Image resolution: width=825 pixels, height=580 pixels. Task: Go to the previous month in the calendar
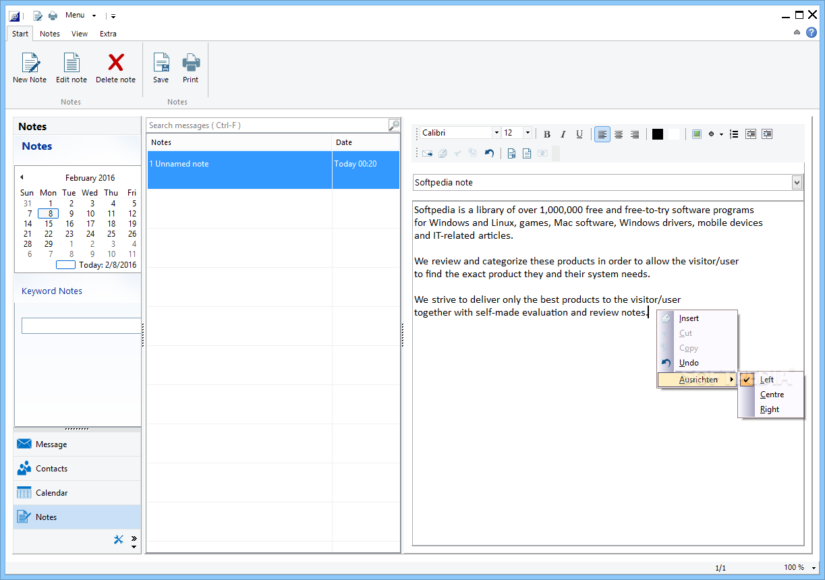tap(22, 177)
